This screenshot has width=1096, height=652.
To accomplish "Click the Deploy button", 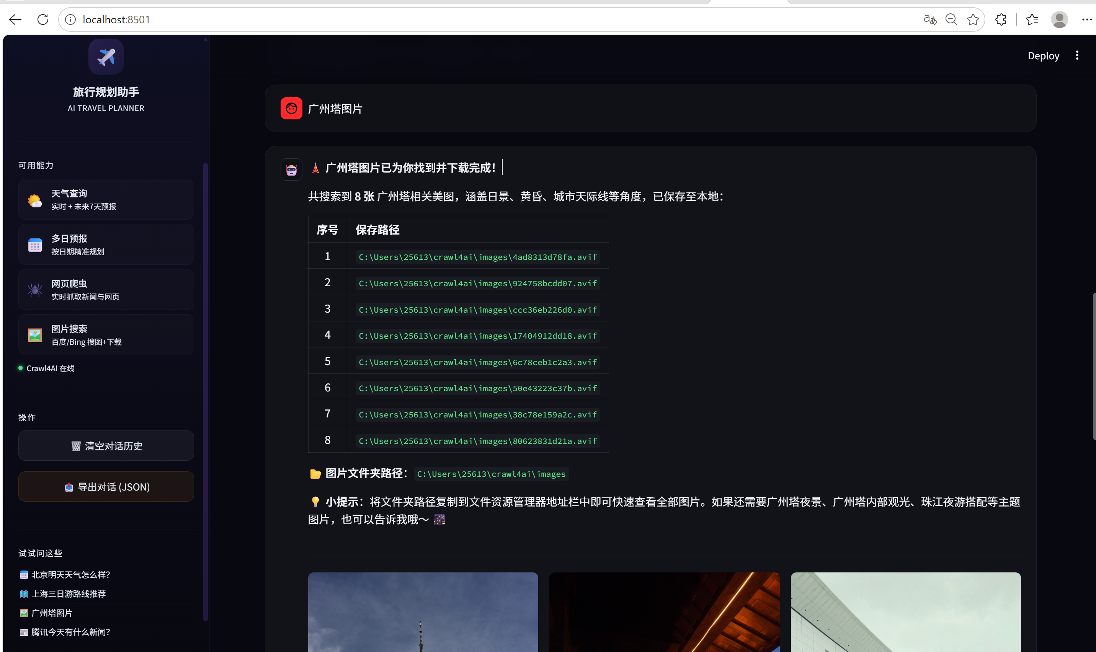I will [x=1043, y=56].
